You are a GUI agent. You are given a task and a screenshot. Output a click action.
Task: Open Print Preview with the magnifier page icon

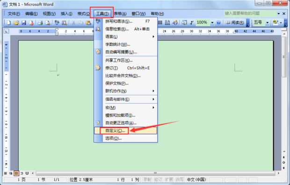tap(48, 23)
